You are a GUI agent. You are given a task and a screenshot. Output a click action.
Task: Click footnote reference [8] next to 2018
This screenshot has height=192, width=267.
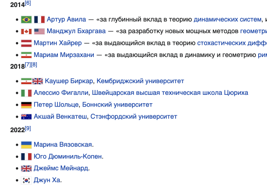(x=34, y=64)
